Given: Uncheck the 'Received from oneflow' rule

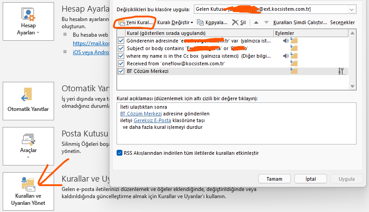Looking at the screenshot, I should point(121,64).
